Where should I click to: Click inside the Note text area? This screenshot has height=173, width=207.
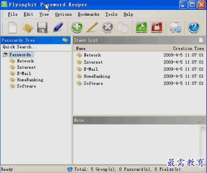(x=136, y=144)
